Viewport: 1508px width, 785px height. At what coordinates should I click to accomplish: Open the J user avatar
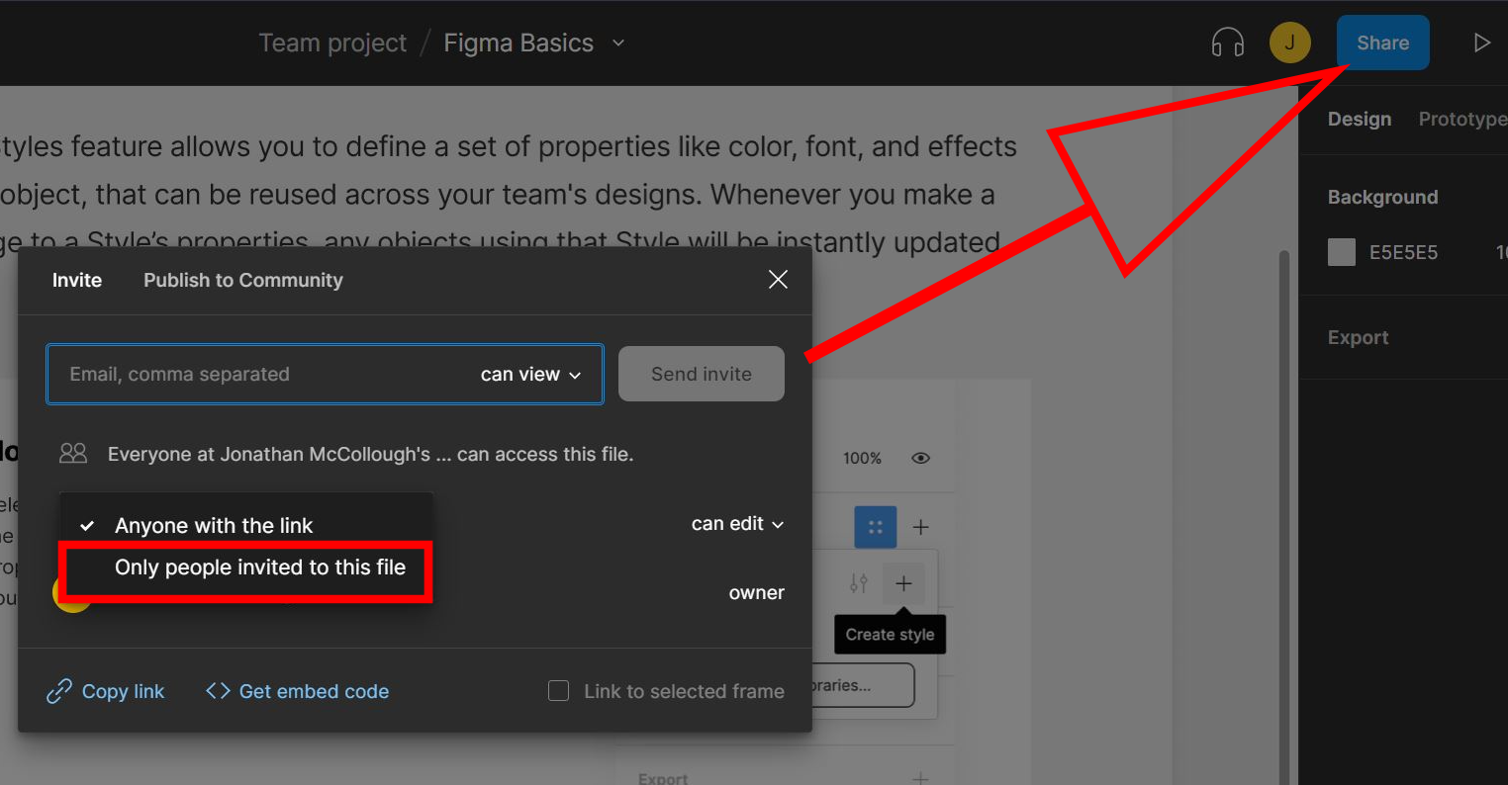[1289, 43]
